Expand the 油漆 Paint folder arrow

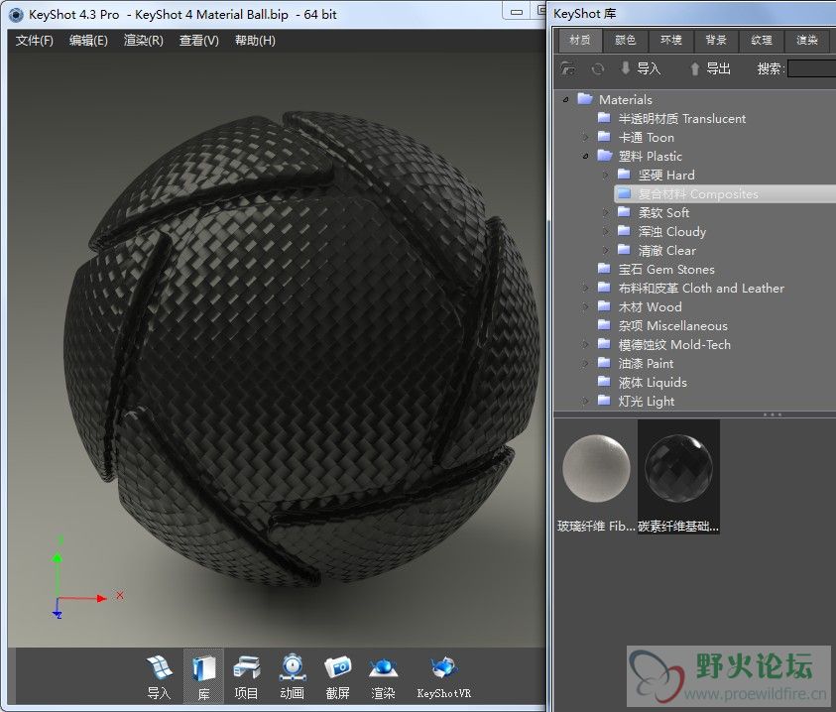pos(585,363)
